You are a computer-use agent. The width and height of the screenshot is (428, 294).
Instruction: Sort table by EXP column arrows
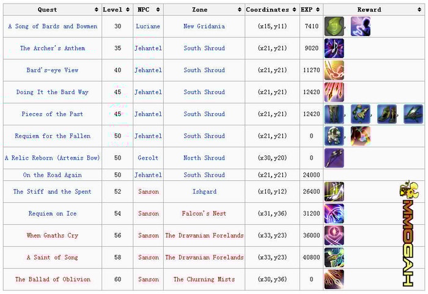[318, 10]
